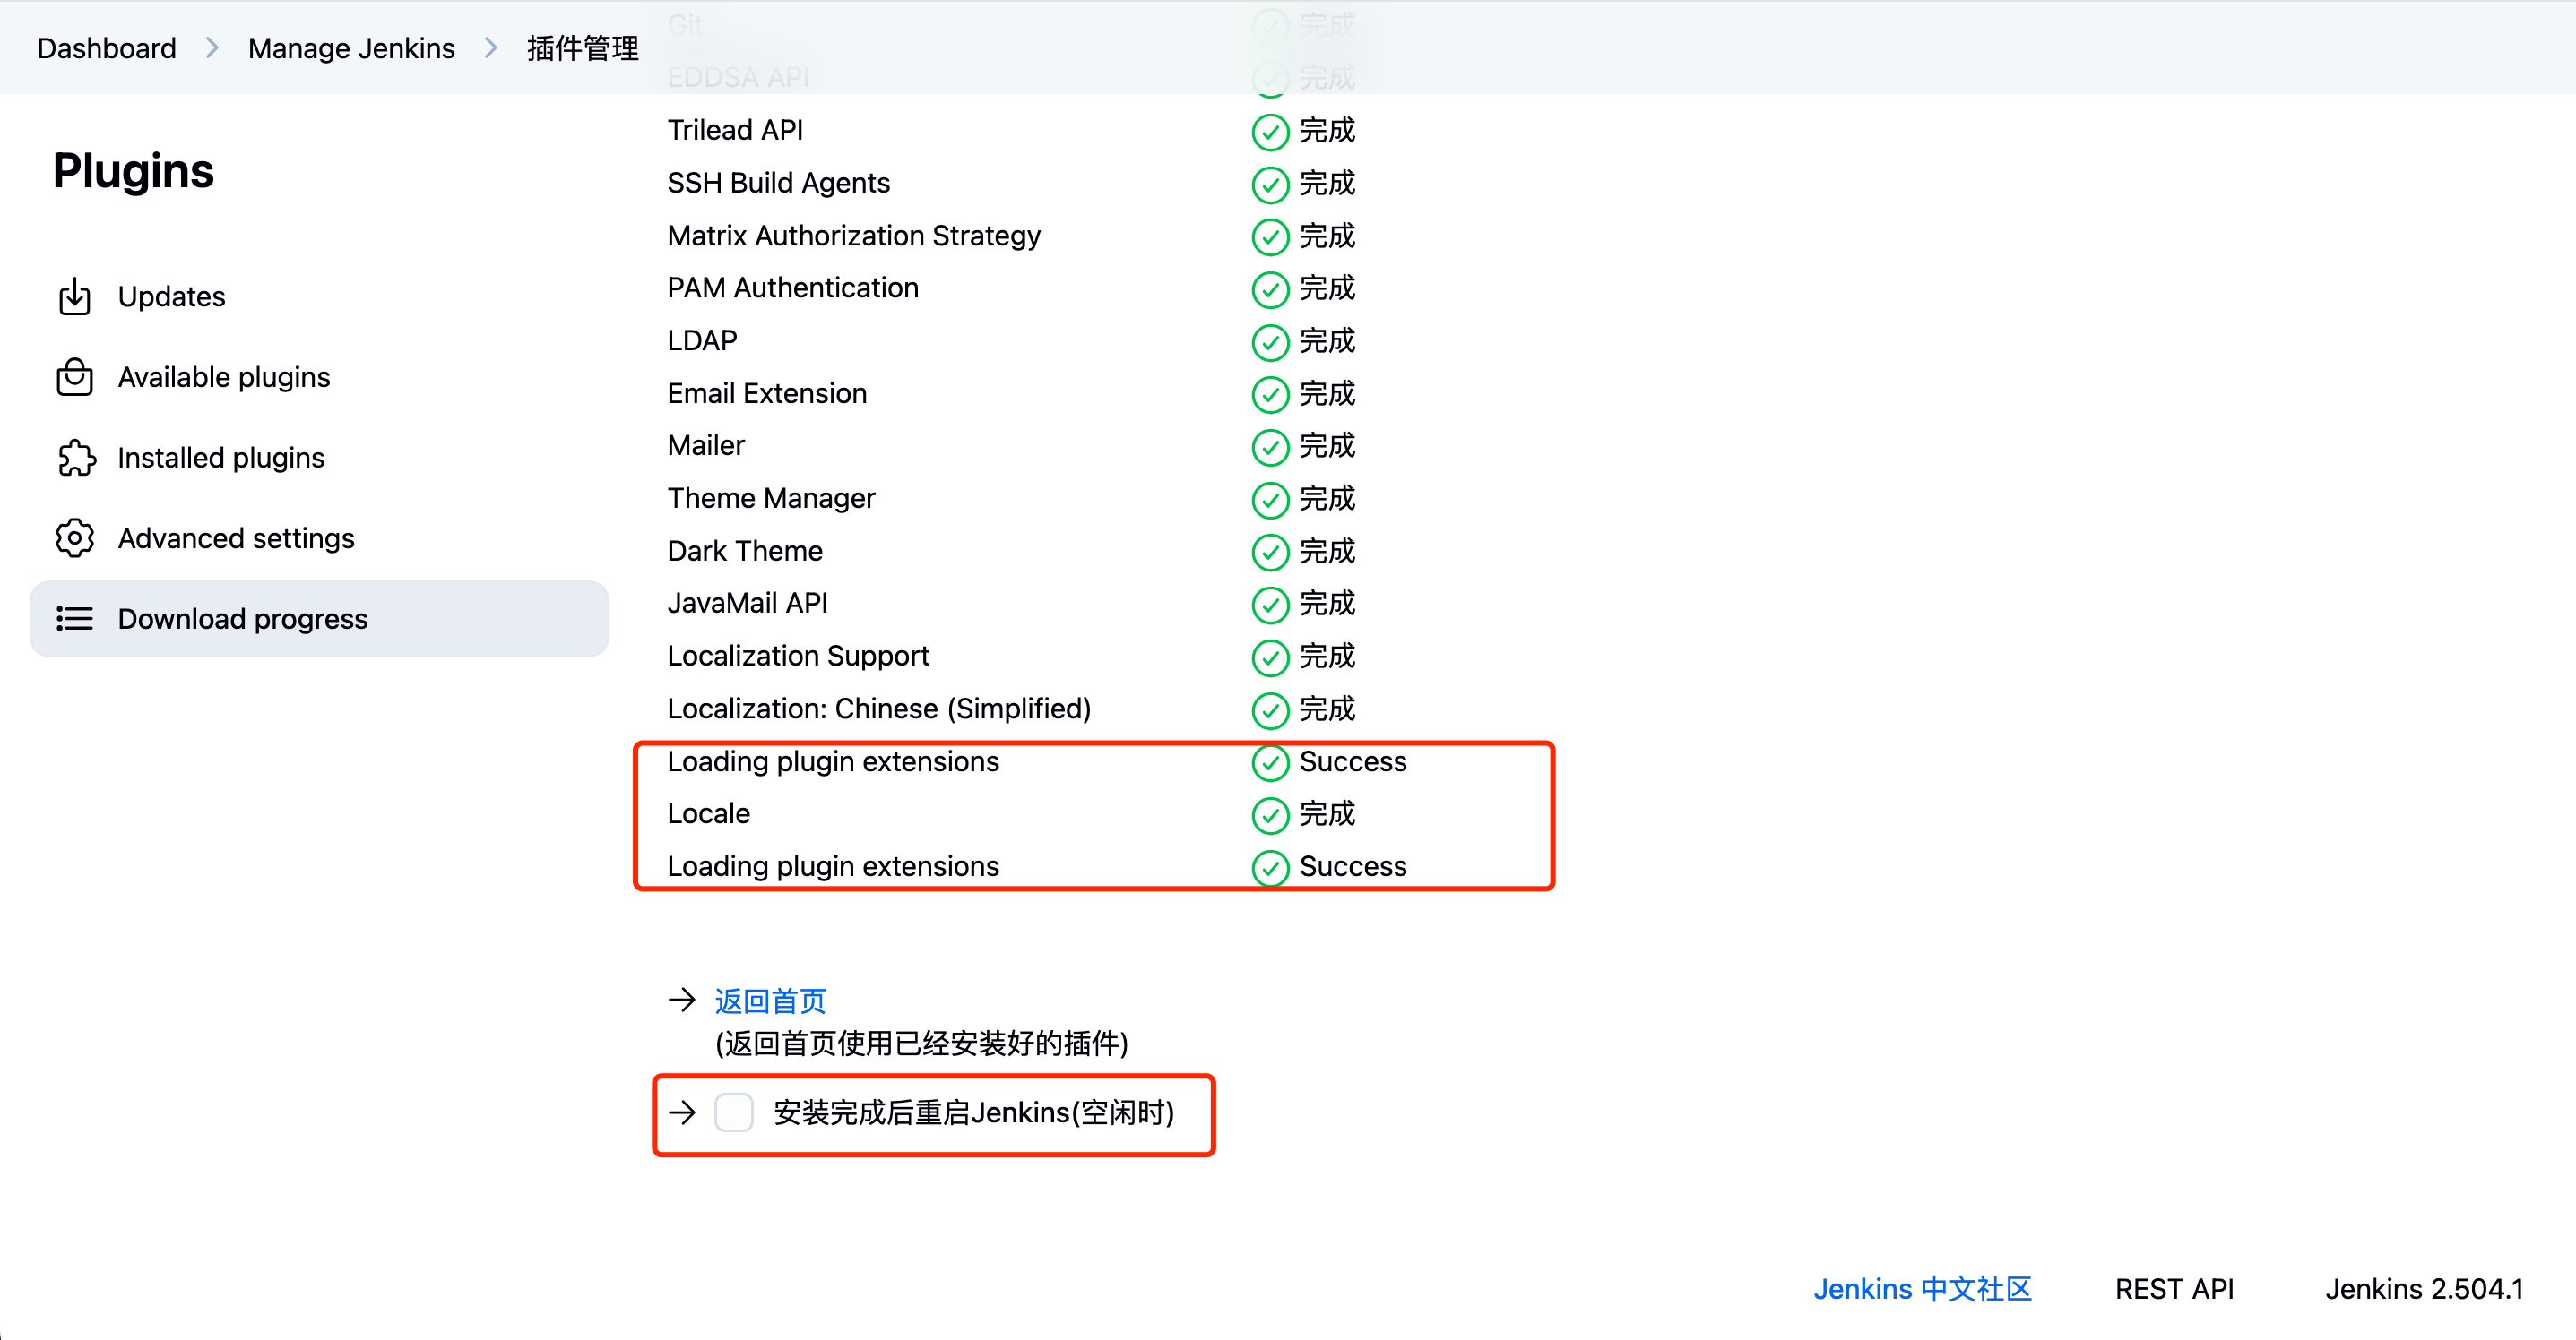Image resolution: width=2576 pixels, height=1340 pixels.
Task: Enable restart Jenkins after install checkbox
Action: (734, 1112)
